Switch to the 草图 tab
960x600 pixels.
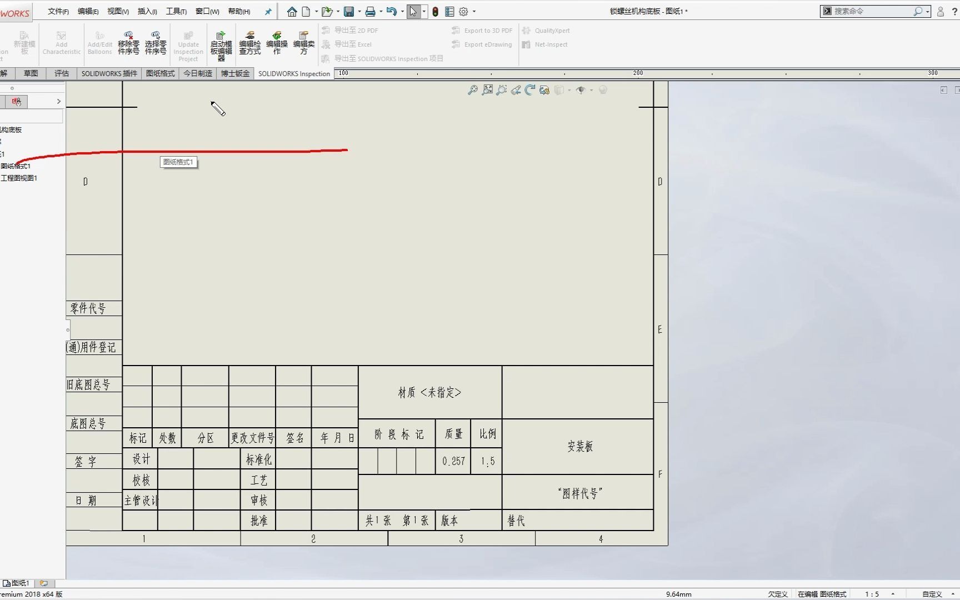click(x=30, y=73)
